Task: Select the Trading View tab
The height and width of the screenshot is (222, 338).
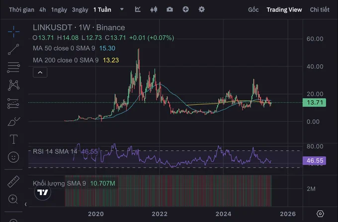Action: (x=284, y=10)
